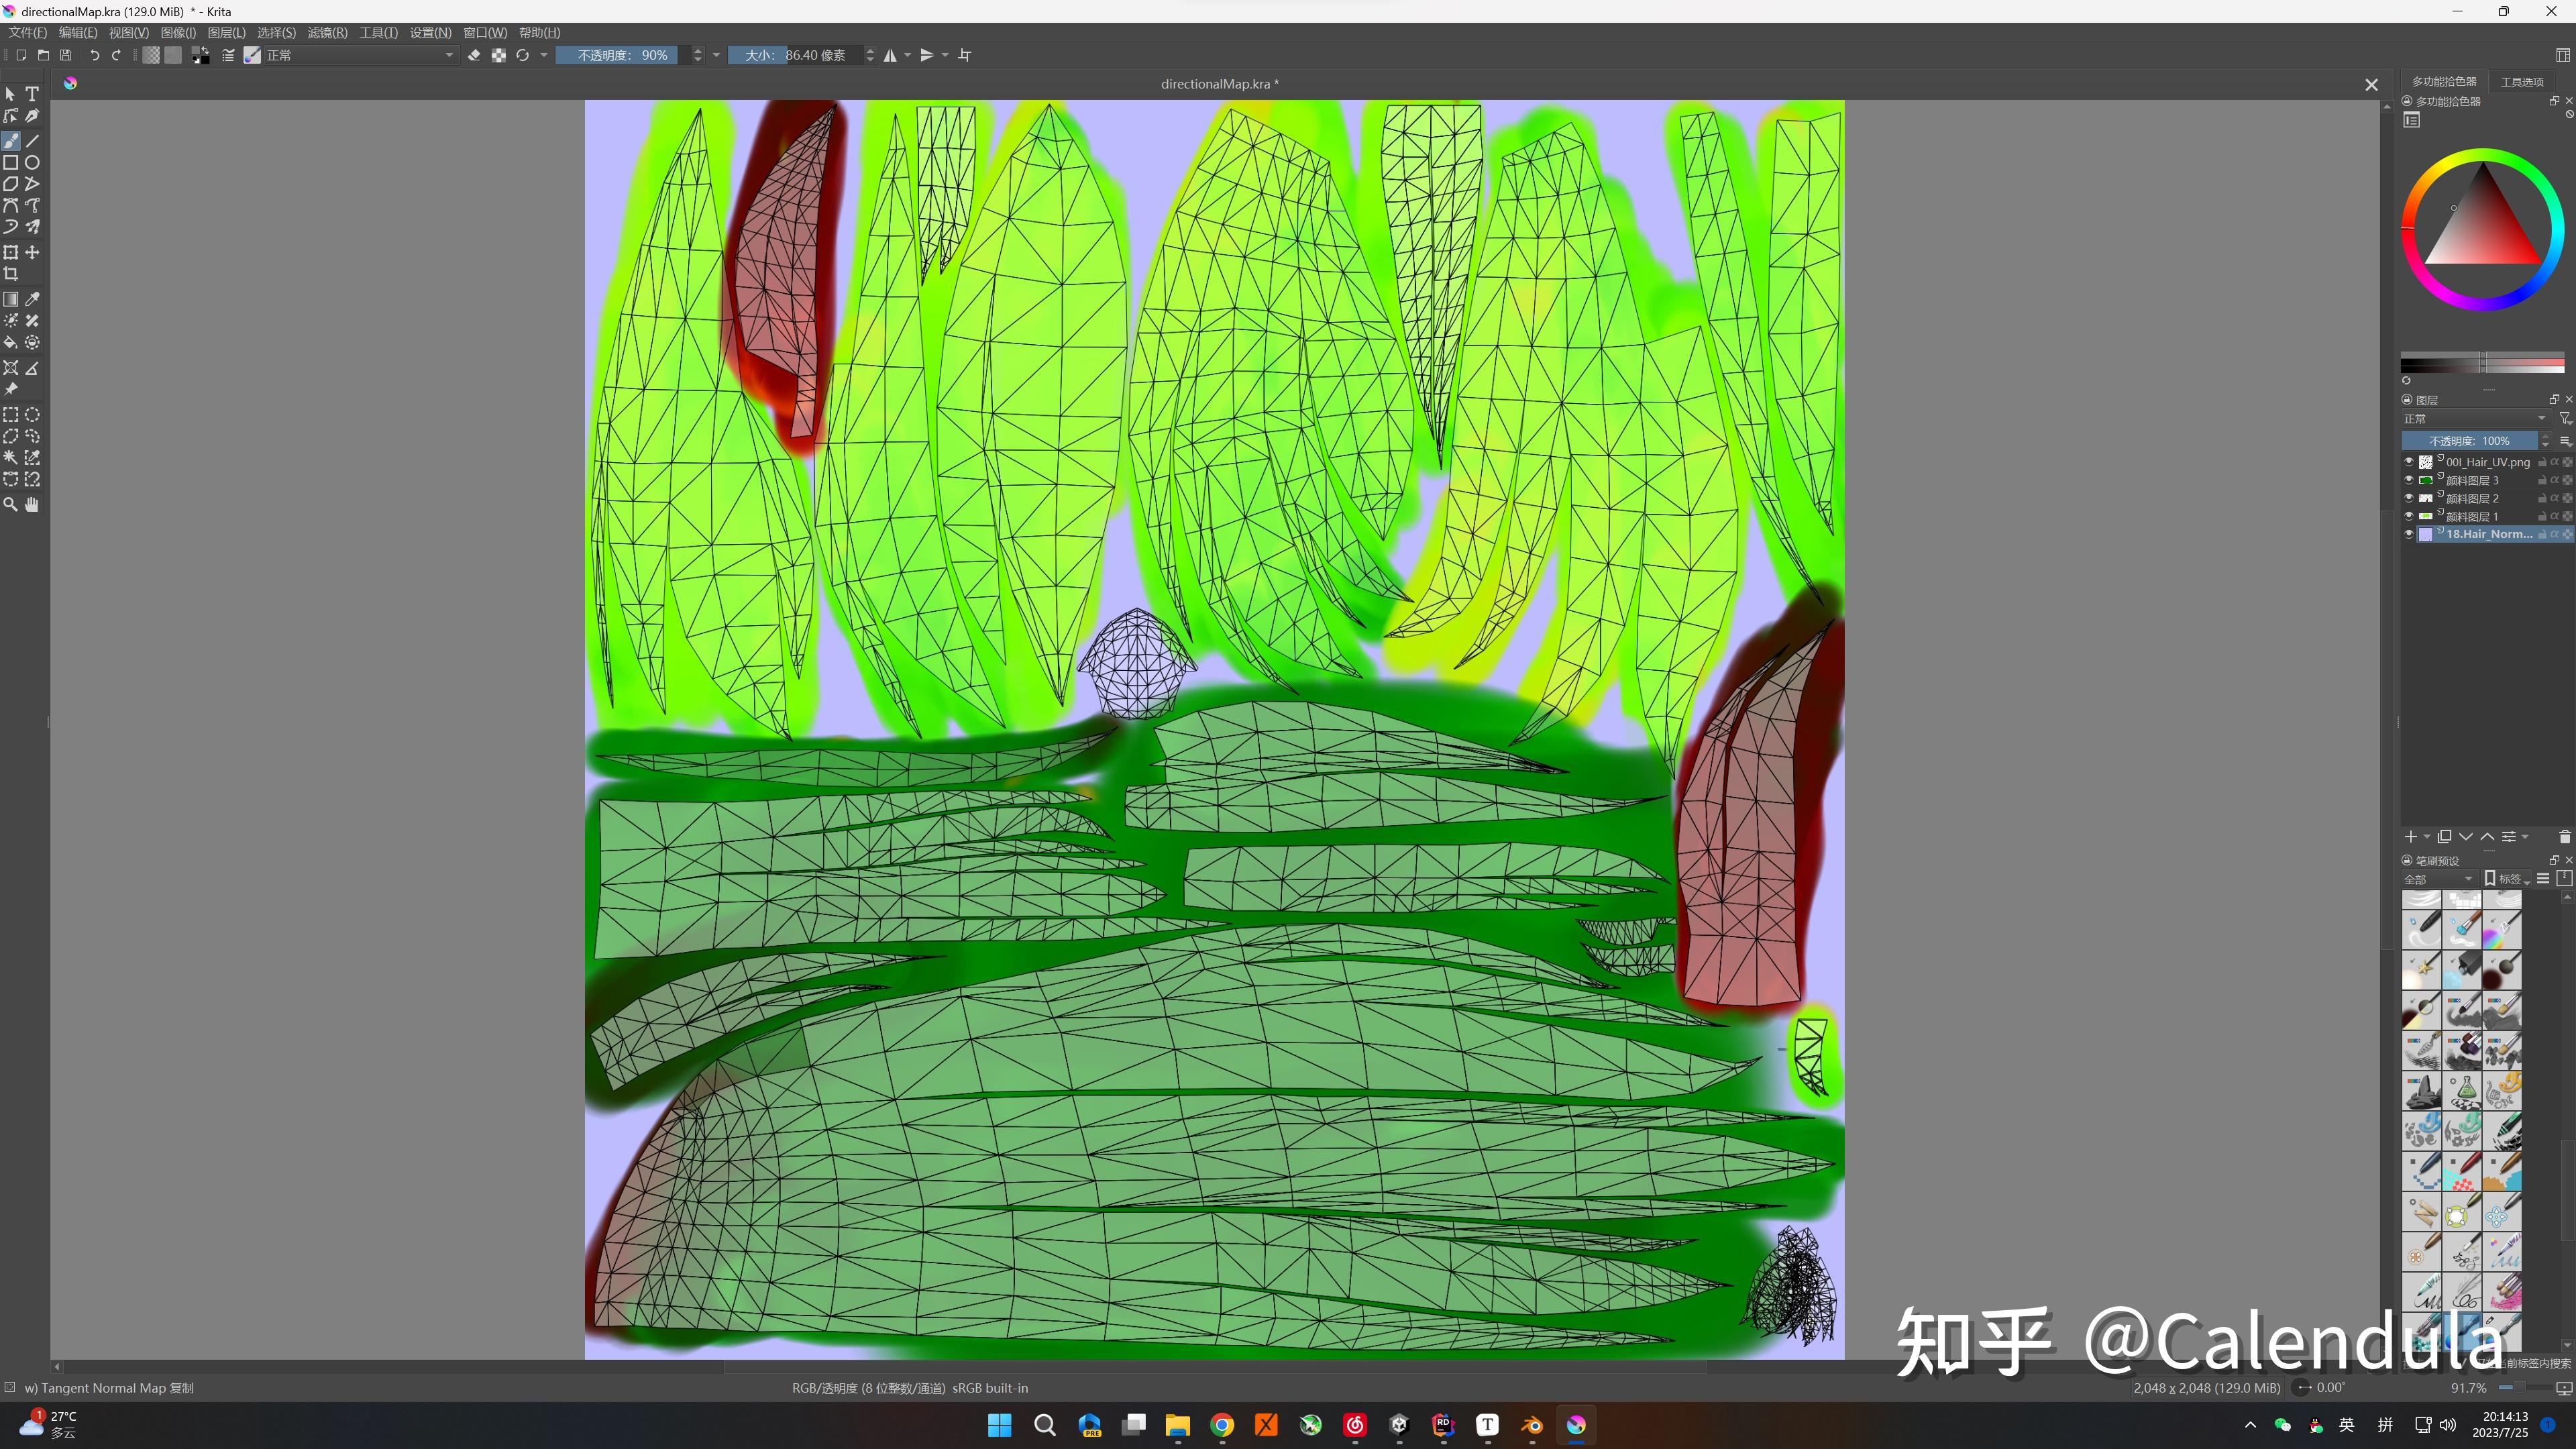Select the Crop tool
The image size is (2576, 1449).
pyautogui.click(x=11, y=274)
